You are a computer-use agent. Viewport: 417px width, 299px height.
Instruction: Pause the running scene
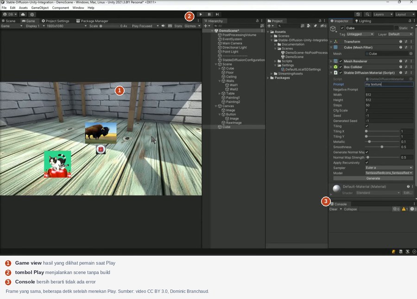[x=209, y=14]
